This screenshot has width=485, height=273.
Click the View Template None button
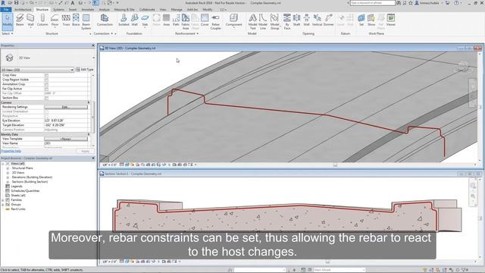(66, 139)
